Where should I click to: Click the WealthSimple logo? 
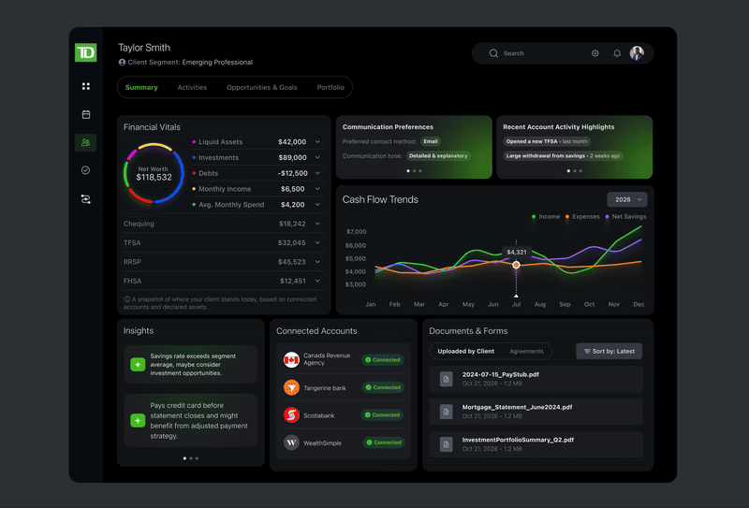[x=291, y=443]
